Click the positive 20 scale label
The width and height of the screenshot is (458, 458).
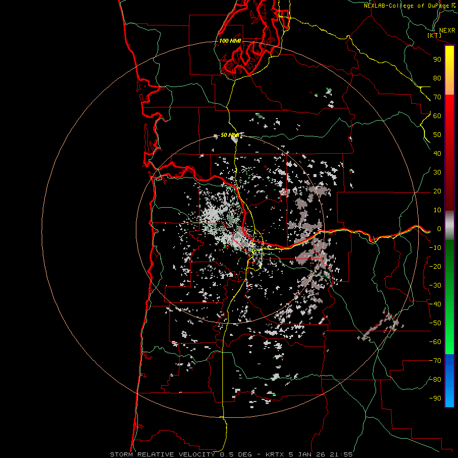point(437,191)
